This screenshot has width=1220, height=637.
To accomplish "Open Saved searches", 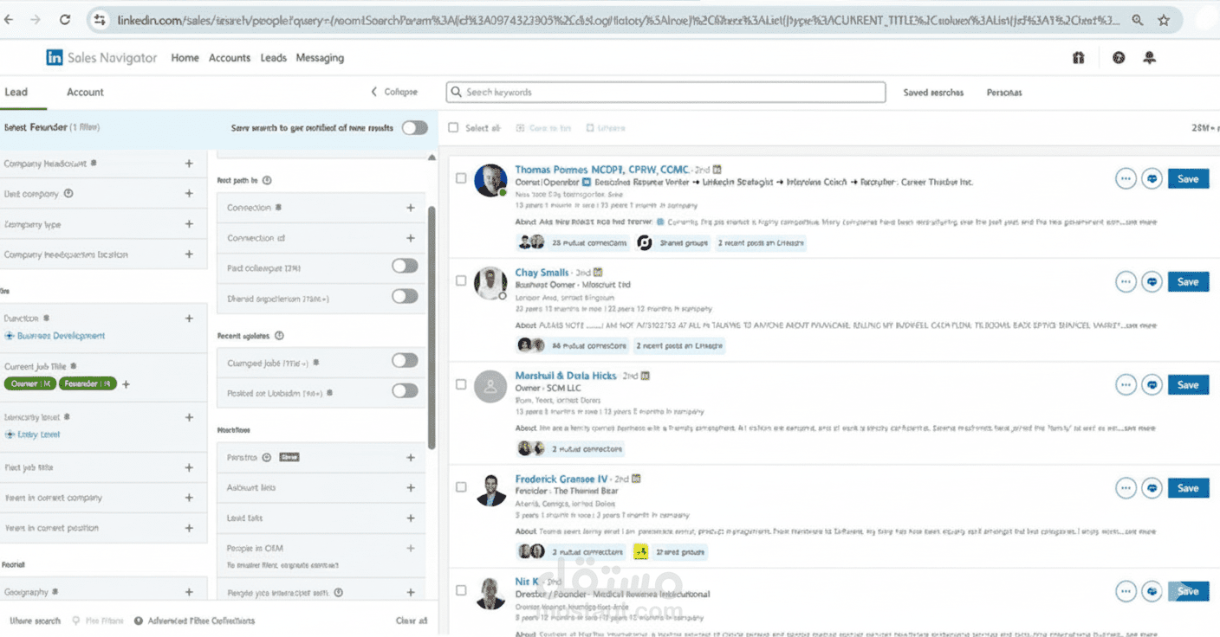I will point(933,93).
